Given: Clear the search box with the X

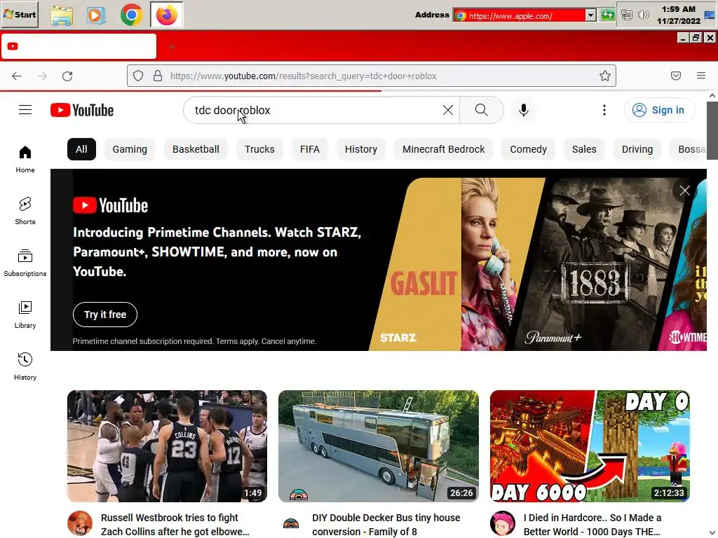Looking at the screenshot, I should click(448, 110).
